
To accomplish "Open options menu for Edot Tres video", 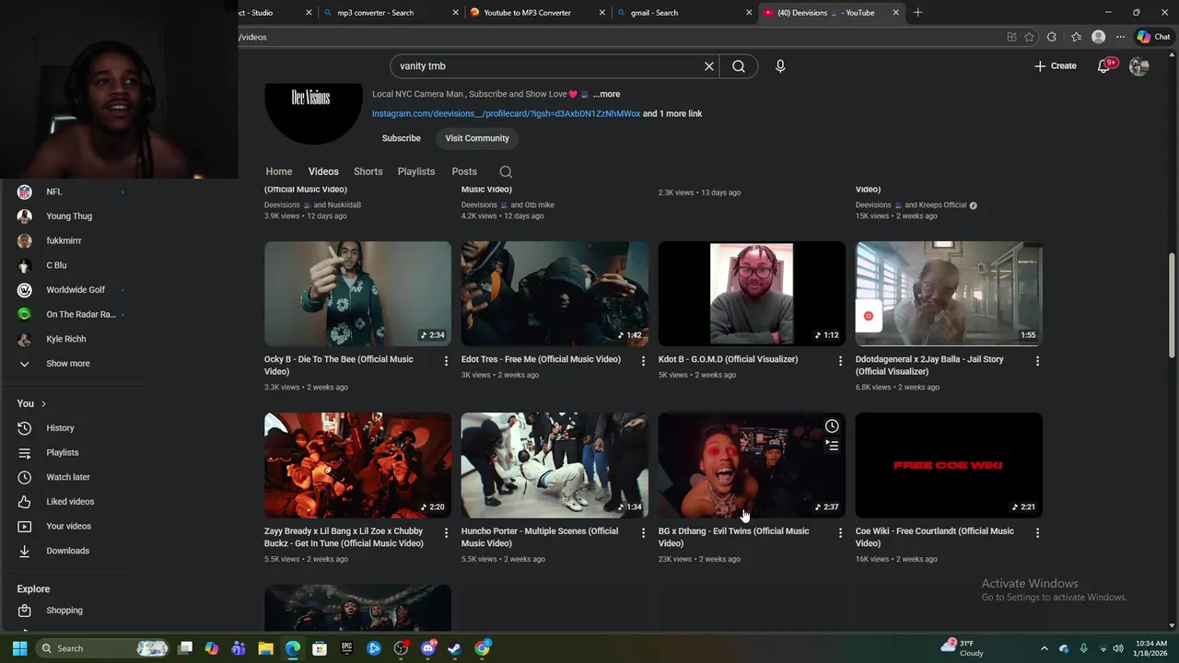I will pos(643,361).
